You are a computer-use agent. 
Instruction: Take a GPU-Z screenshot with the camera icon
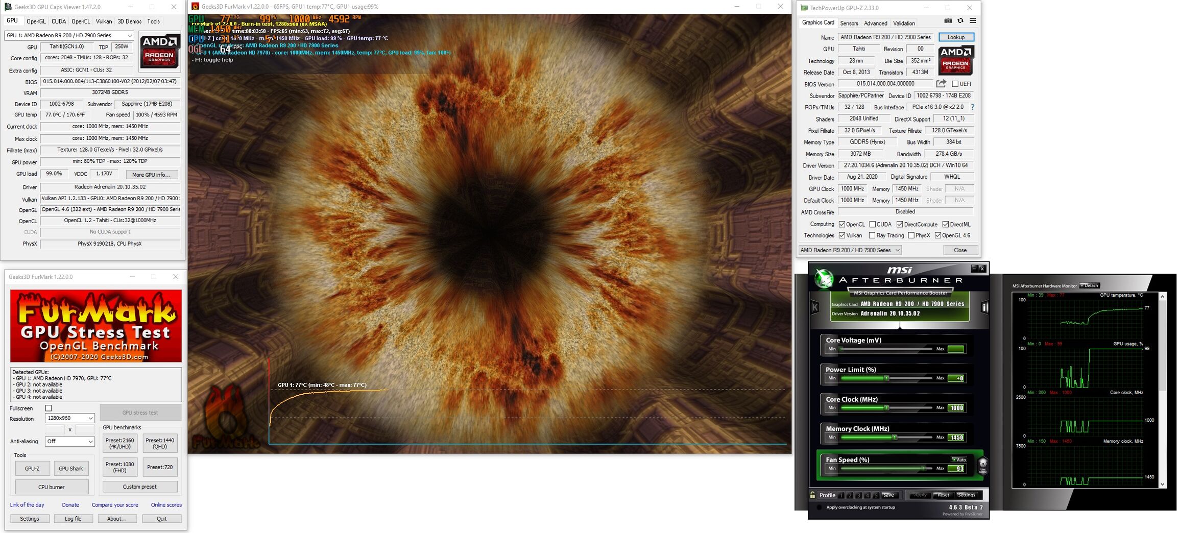point(948,21)
